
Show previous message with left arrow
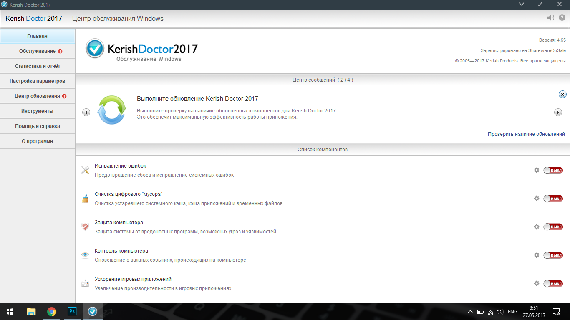coord(86,112)
